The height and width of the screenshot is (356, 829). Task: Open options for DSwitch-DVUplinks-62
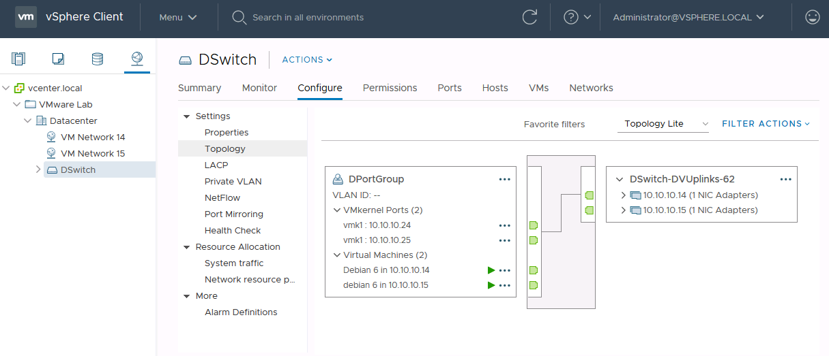click(x=786, y=180)
